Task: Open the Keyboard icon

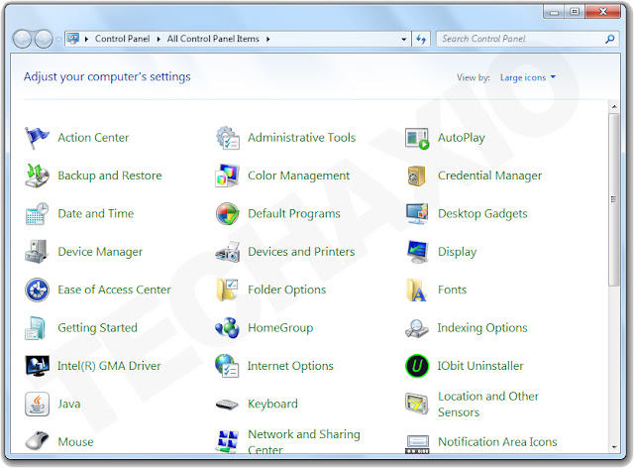Action: click(227, 404)
